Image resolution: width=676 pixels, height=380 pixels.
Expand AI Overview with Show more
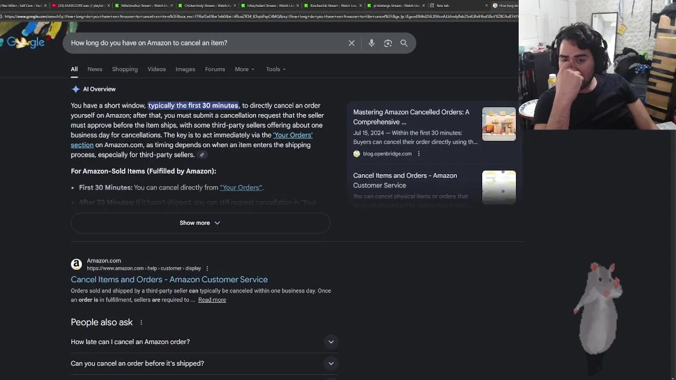pyautogui.click(x=200, y=223)
